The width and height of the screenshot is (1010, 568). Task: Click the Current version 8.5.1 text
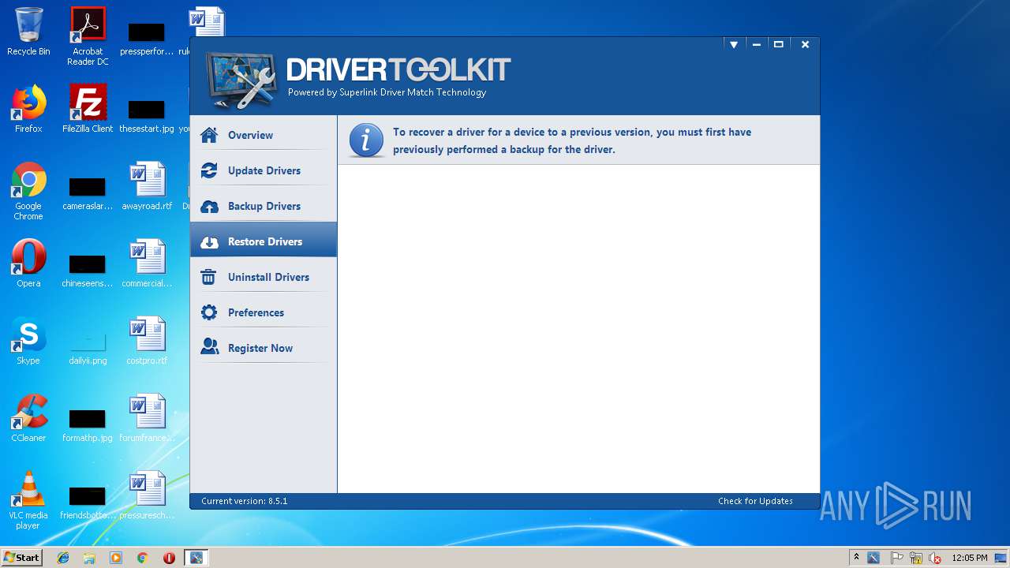244,501
